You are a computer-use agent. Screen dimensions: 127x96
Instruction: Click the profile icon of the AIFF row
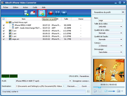(x=13, y=28)
